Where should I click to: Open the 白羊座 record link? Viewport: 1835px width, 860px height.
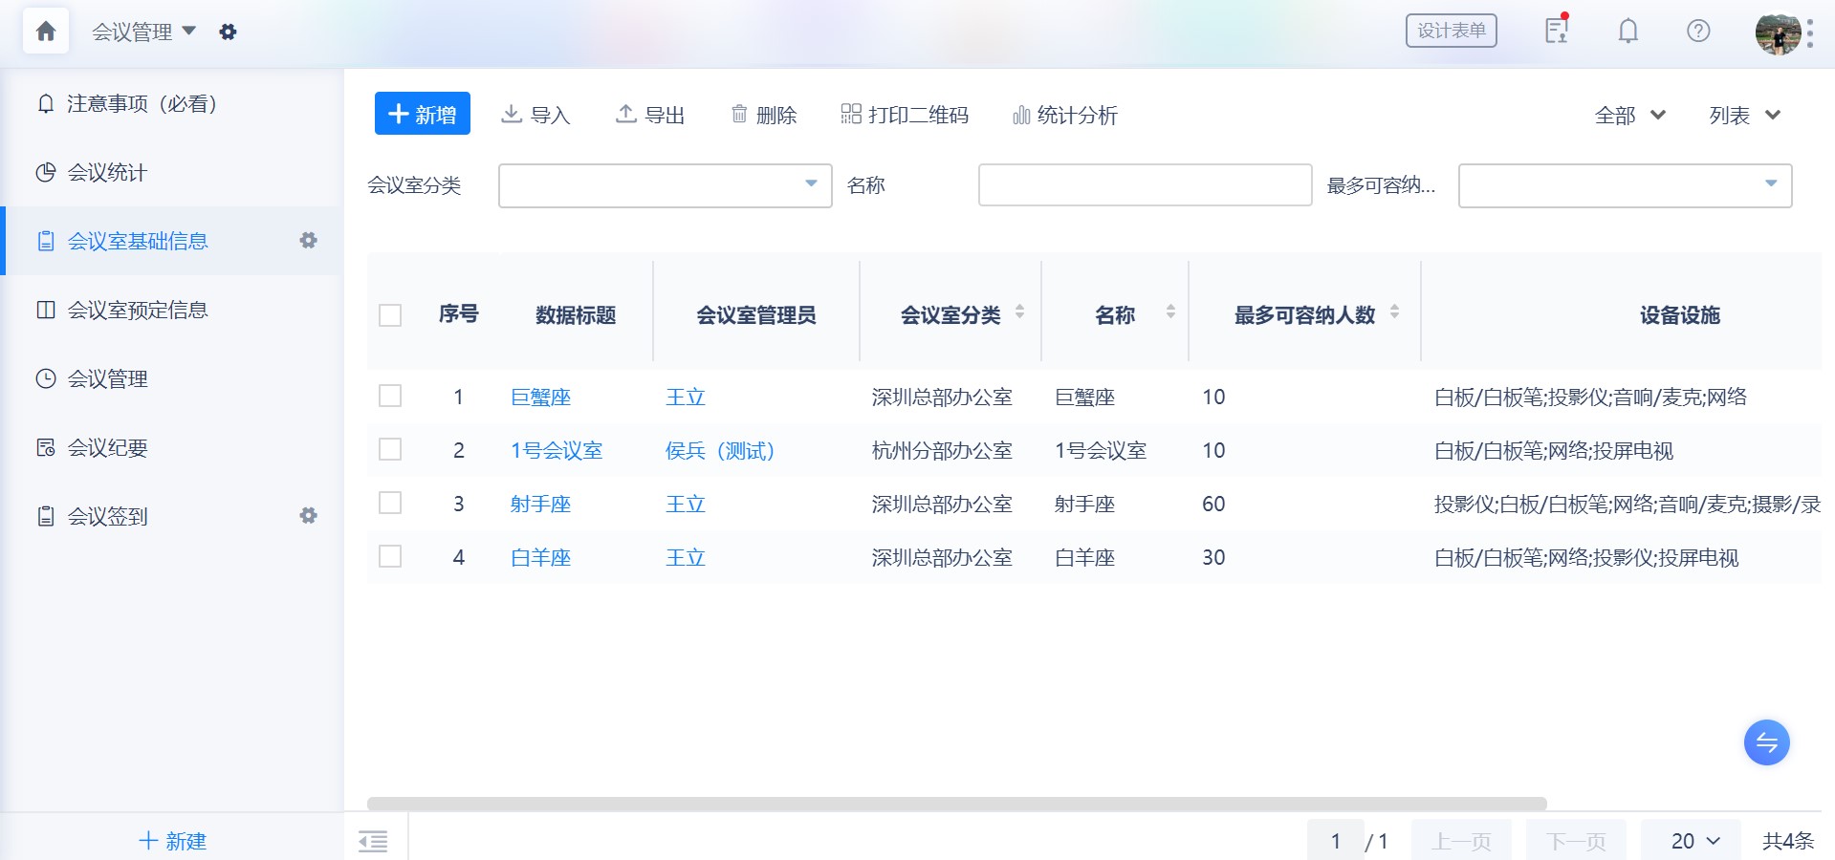[540, 558]
